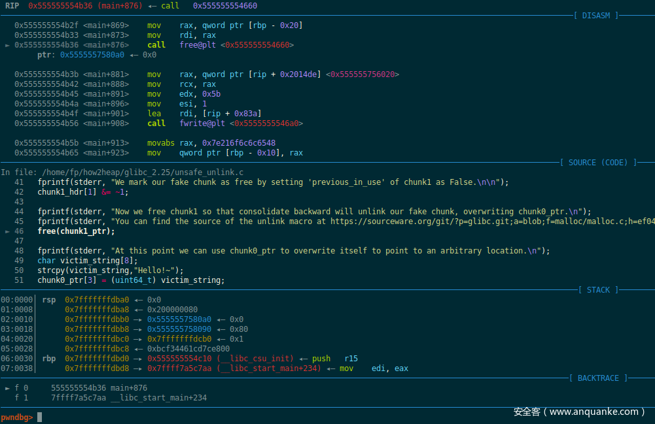Click the free(chunk1_ptr) statement in source
Image resolution: width=655 pixels, height=424 pixels.
click(72, 231)
